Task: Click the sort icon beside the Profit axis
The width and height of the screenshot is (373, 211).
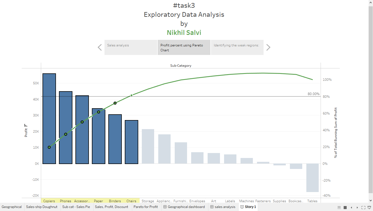Action: click(x=26, y=125)
